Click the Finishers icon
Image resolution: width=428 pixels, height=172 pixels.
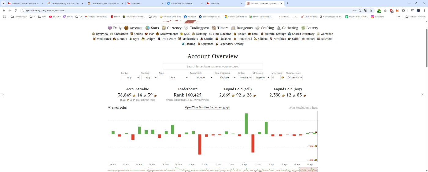(217, 39)
